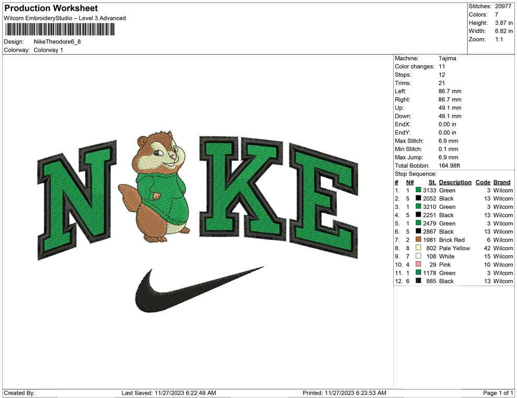Click the 'Pale Yellow' description text

point(455,248)
